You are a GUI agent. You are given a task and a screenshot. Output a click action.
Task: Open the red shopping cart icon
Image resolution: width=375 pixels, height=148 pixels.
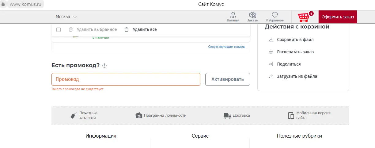(304, 17)
